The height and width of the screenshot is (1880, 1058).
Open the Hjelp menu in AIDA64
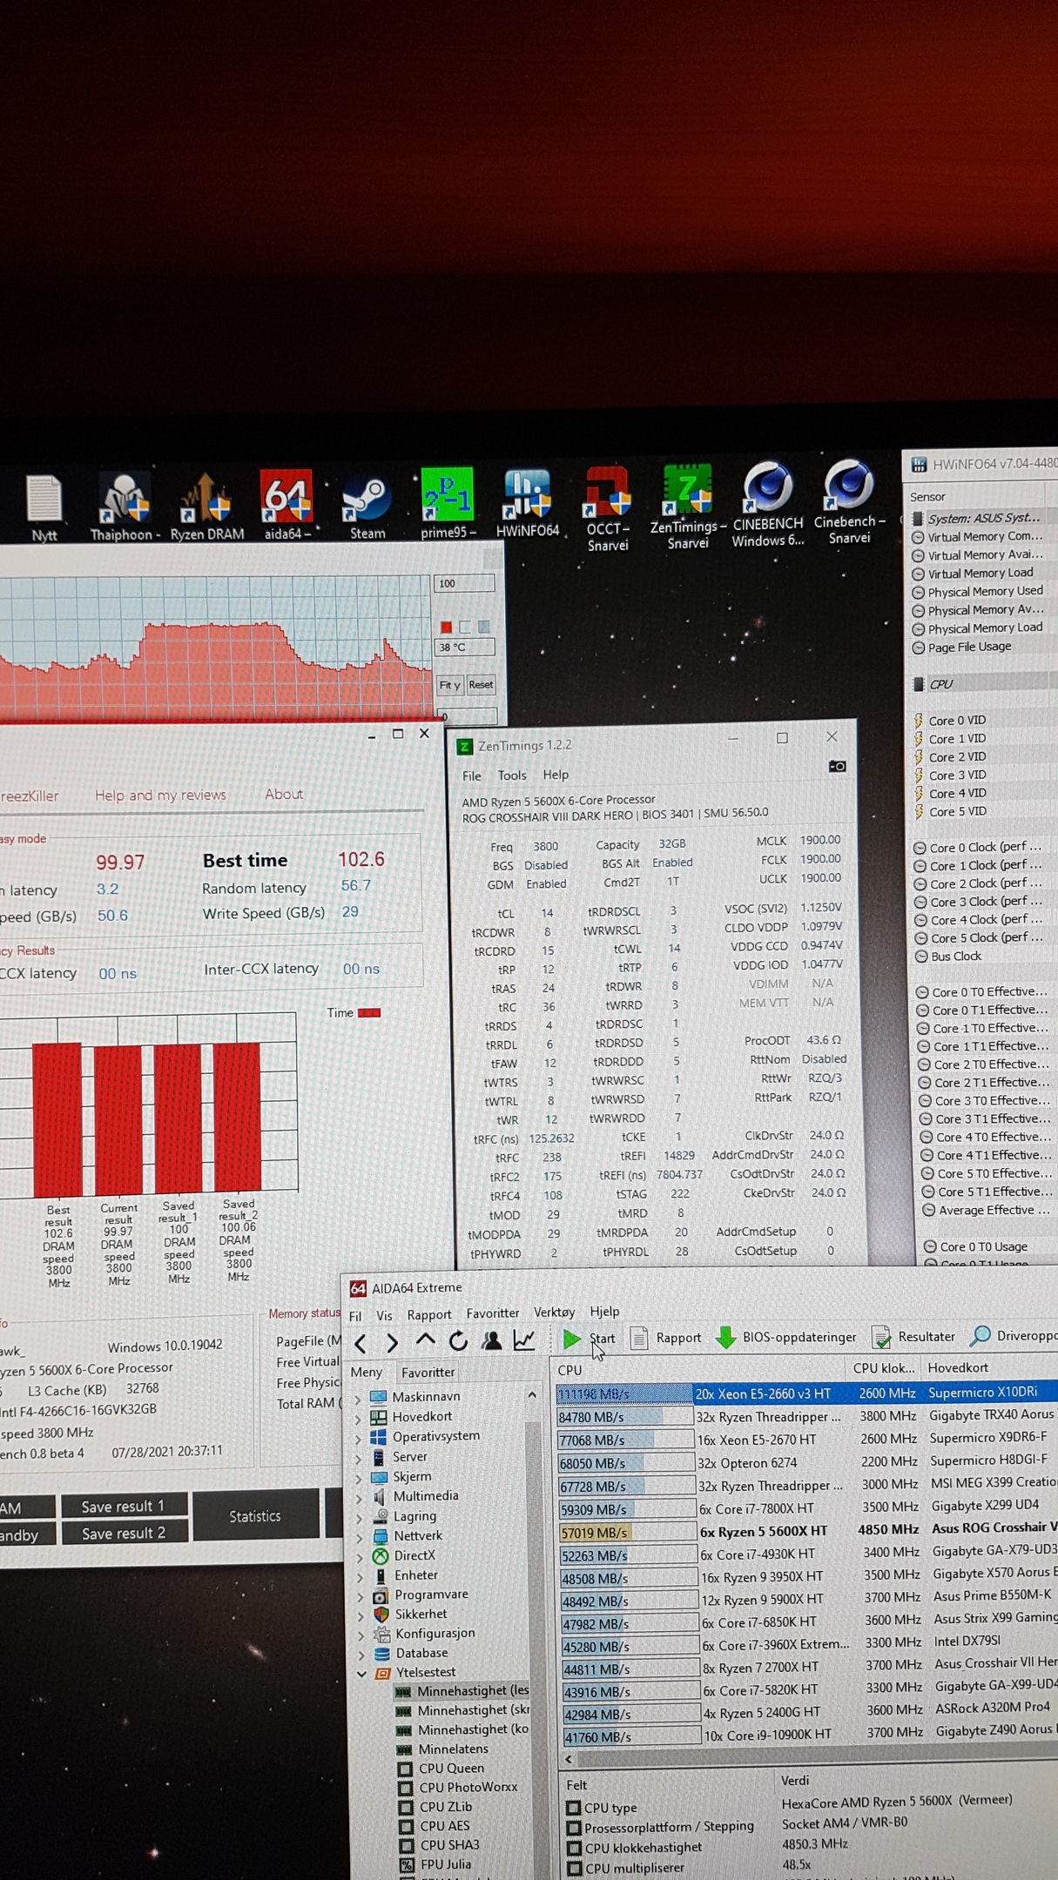point(604,1312)
